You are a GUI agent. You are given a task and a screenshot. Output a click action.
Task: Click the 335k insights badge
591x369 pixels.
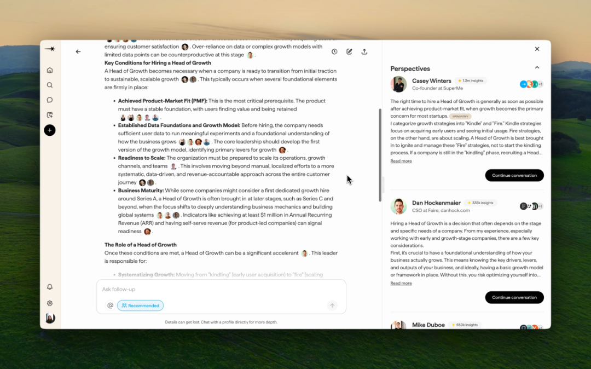[480, 203]
